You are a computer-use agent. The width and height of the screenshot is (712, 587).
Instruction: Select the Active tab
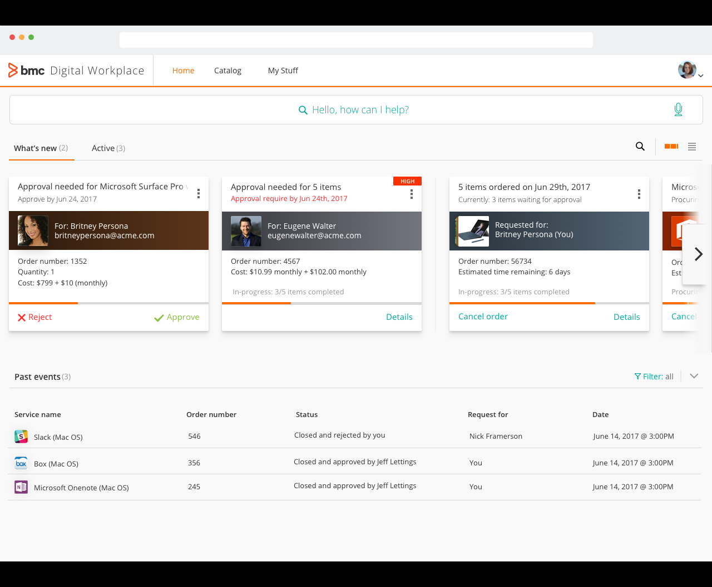108,148
